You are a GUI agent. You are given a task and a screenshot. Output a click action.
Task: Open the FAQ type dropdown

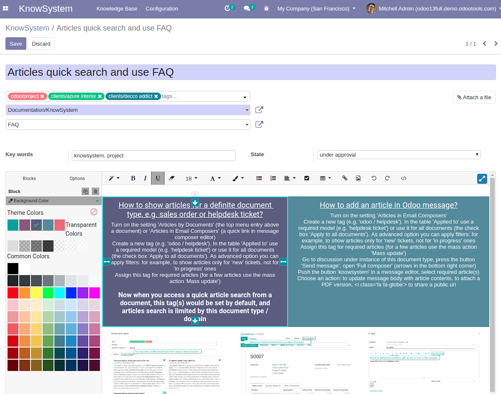pyautogui.click(x=247, y=125)
